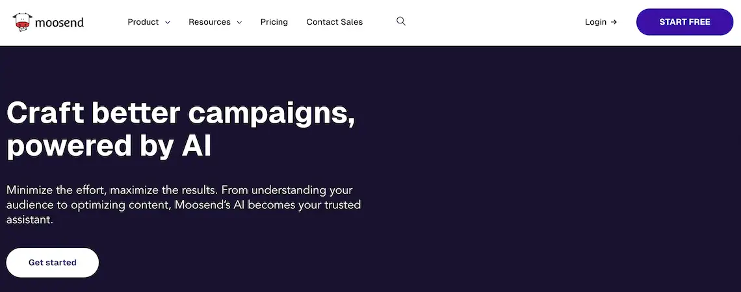741x292 pixels.
Task: Expand the Resources dropdown chevron
Action: [239, 23]
